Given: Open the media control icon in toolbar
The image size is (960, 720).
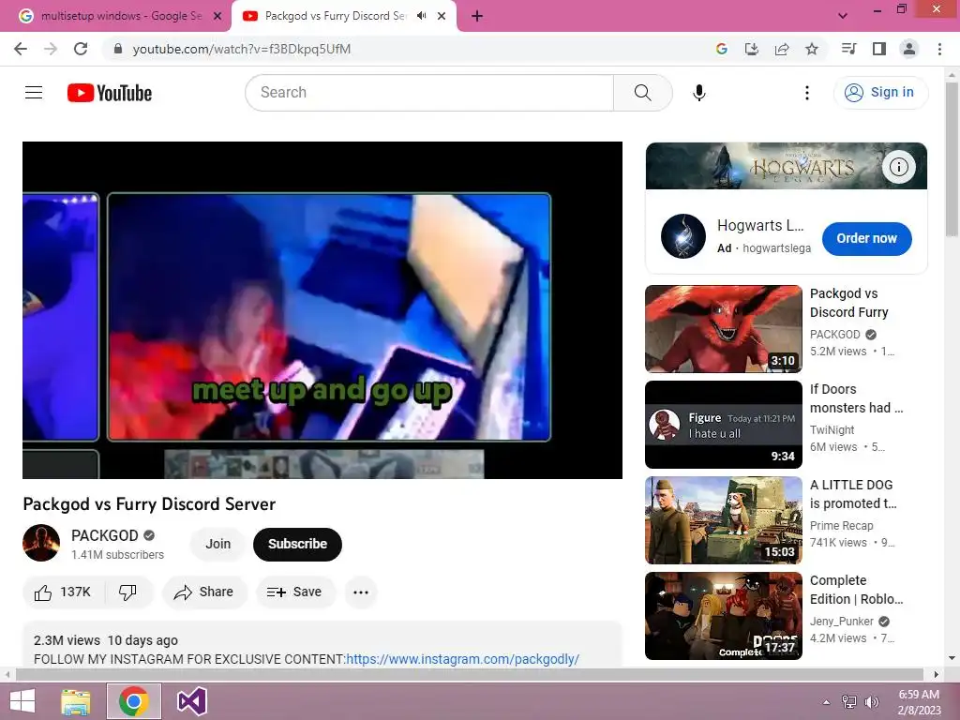Looking at the screenshot, I should tap(848, 49).
